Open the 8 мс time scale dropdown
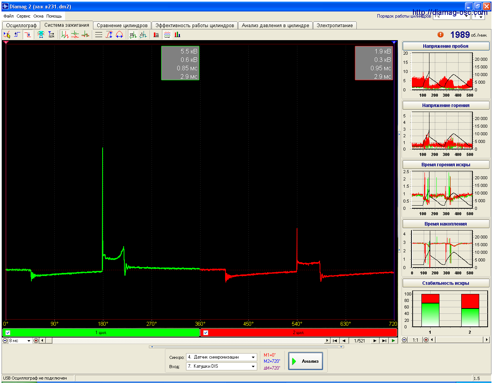This screenshot has width=493, height=383. coord(29,341)
